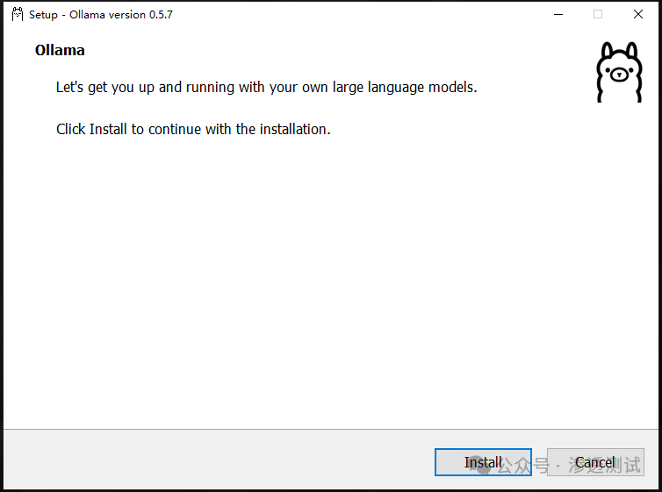Click the Install button
The height and width of the screenshot is (492, 662).
click(x=483, y=462)
